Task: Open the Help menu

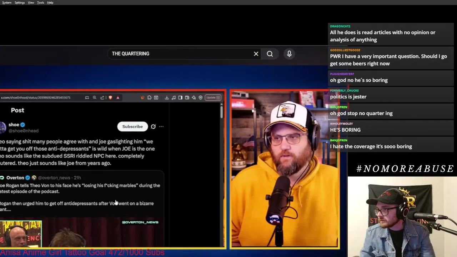Action: [50, 2]
